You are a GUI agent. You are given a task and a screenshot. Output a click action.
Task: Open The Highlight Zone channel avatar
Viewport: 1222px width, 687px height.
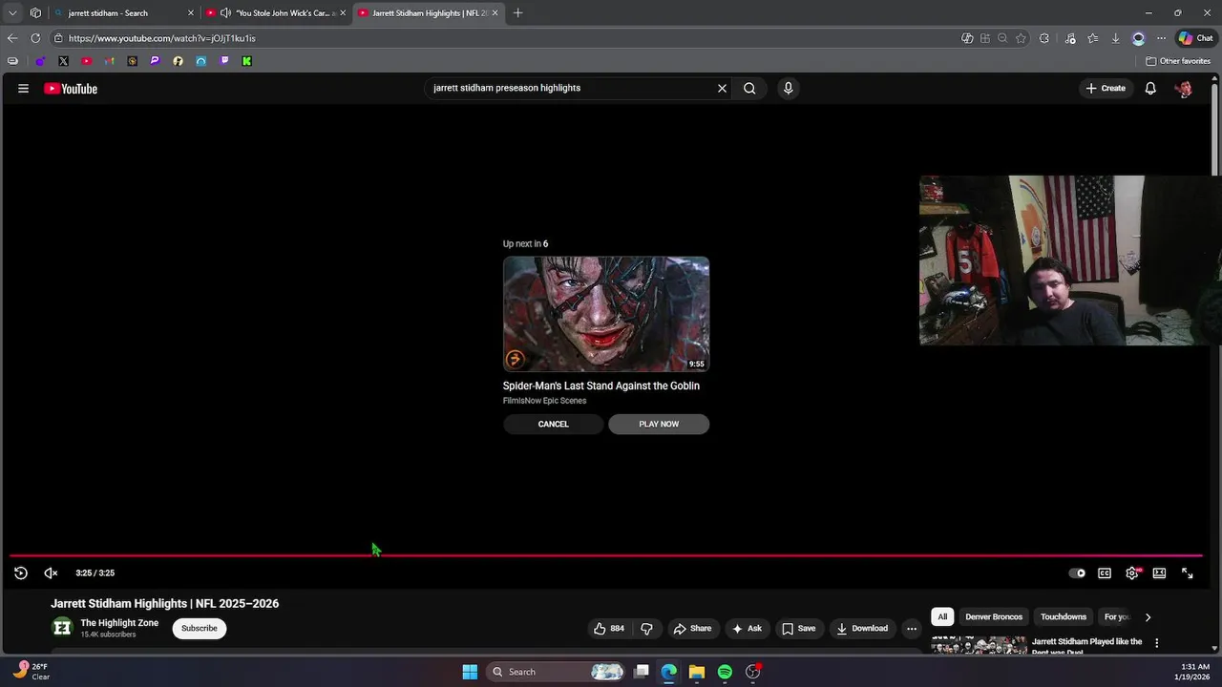[62, 627]
